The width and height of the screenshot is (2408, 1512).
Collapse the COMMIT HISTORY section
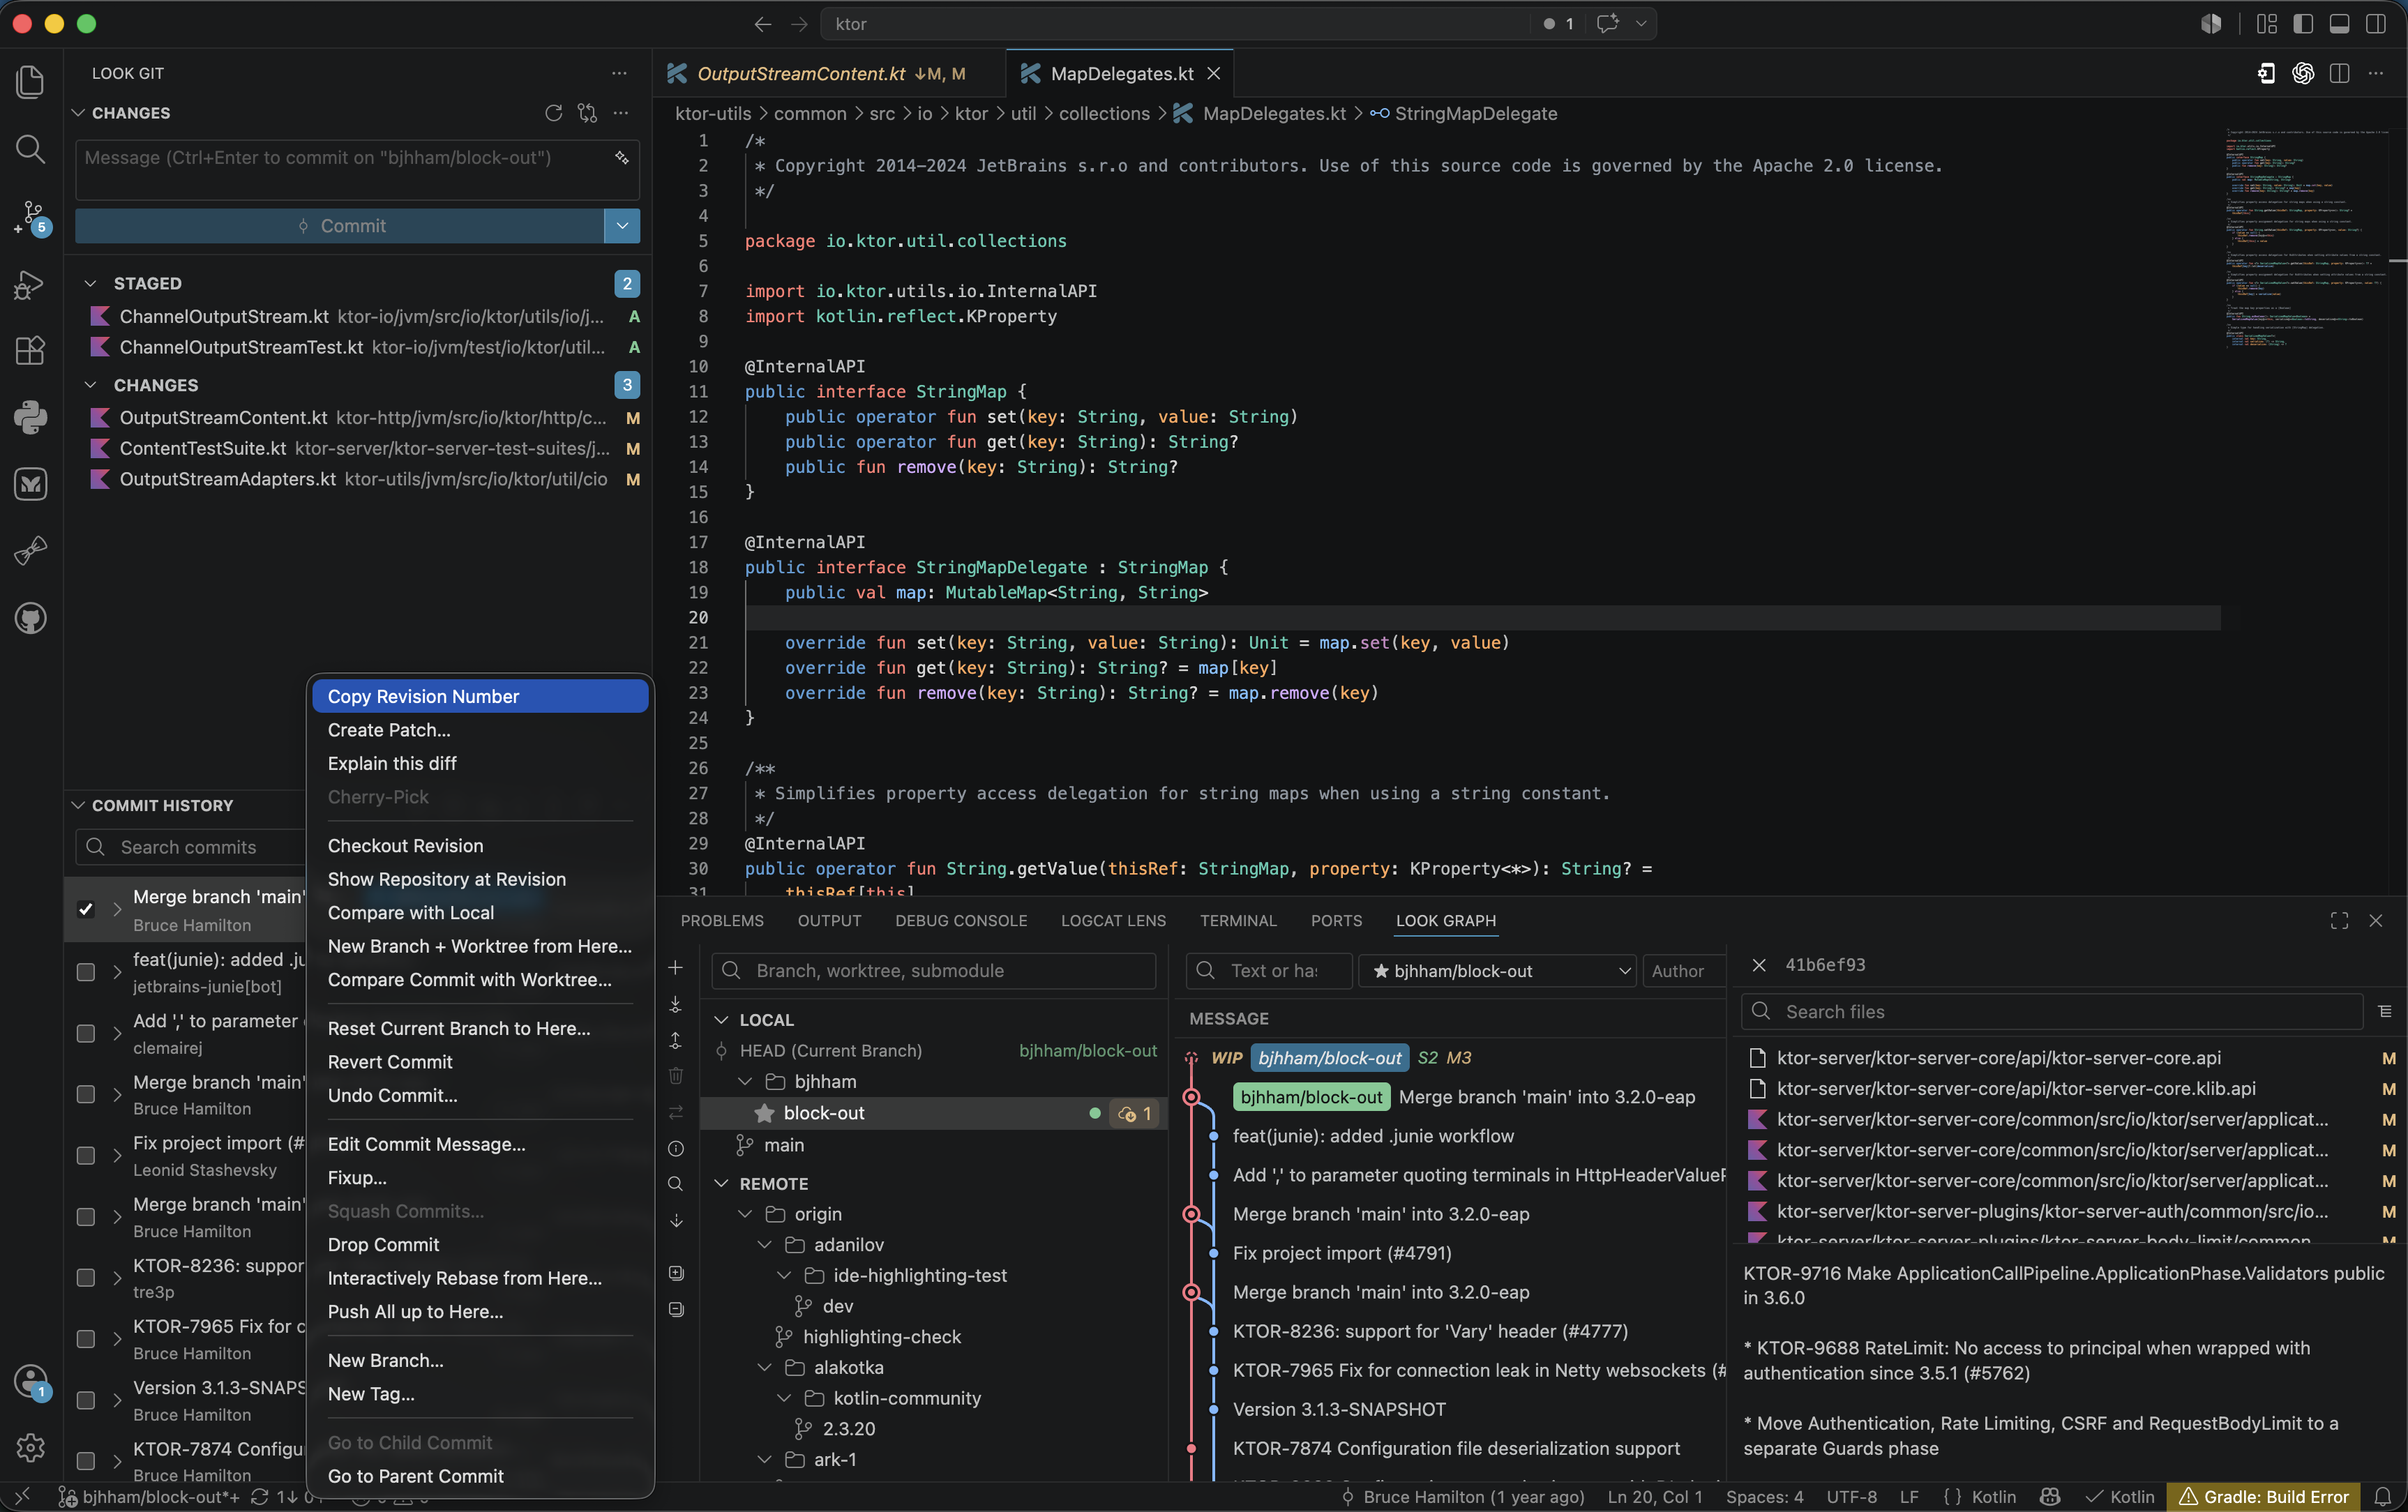click(78, 805)
